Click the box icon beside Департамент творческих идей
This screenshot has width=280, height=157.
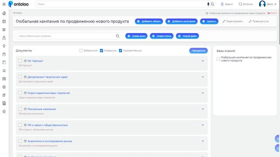pos(25,77)
